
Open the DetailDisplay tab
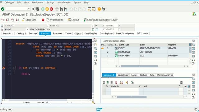[x=90, y=33]
